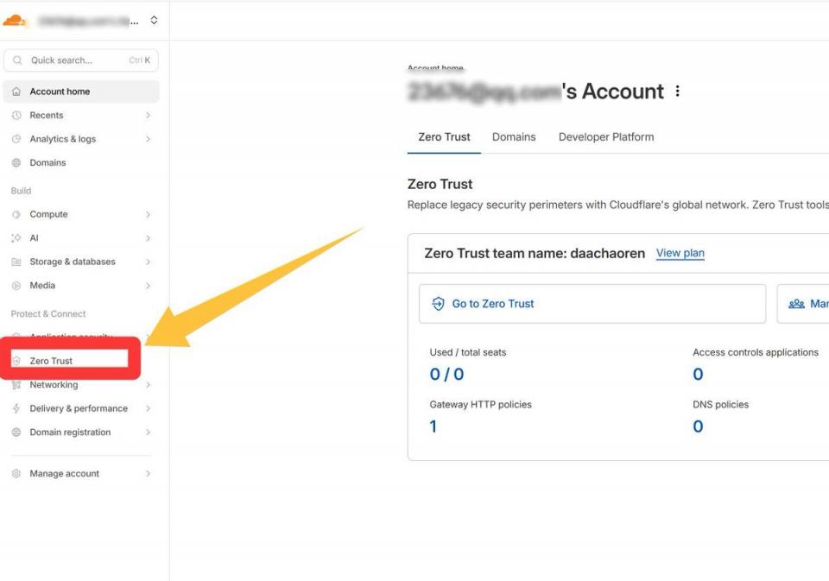This screenshot has height=581, width=829.
Task: Click the Domains globe icon in sidebar
Action: [x=16, y=163]
